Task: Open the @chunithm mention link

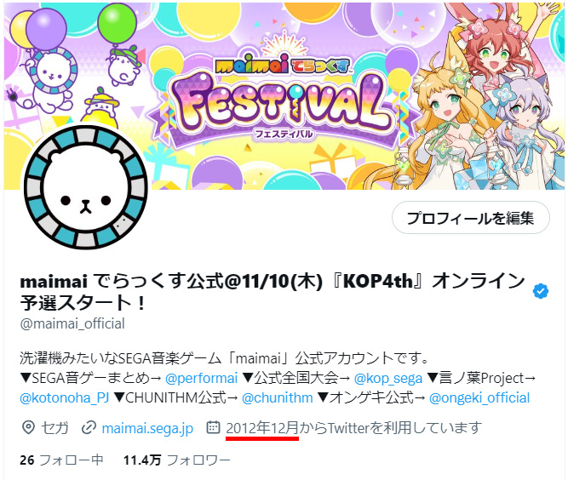Action: point(277,397)
